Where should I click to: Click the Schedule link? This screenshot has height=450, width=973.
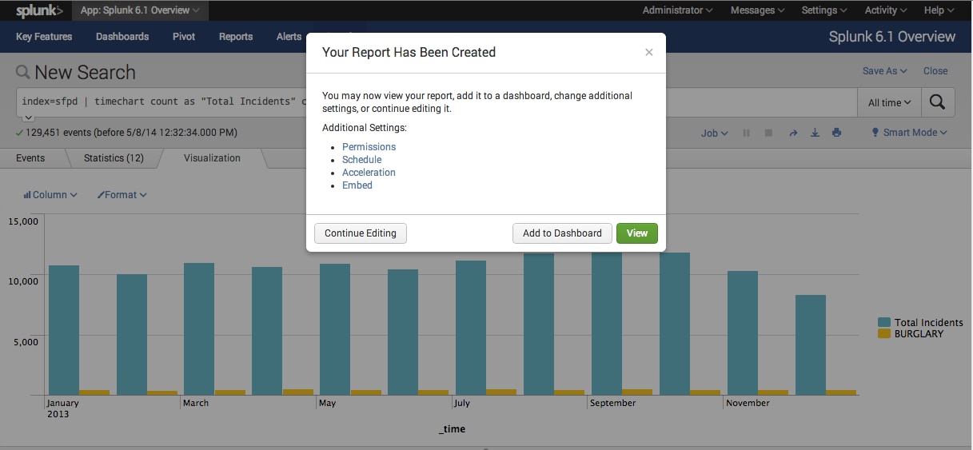[361, 160]
